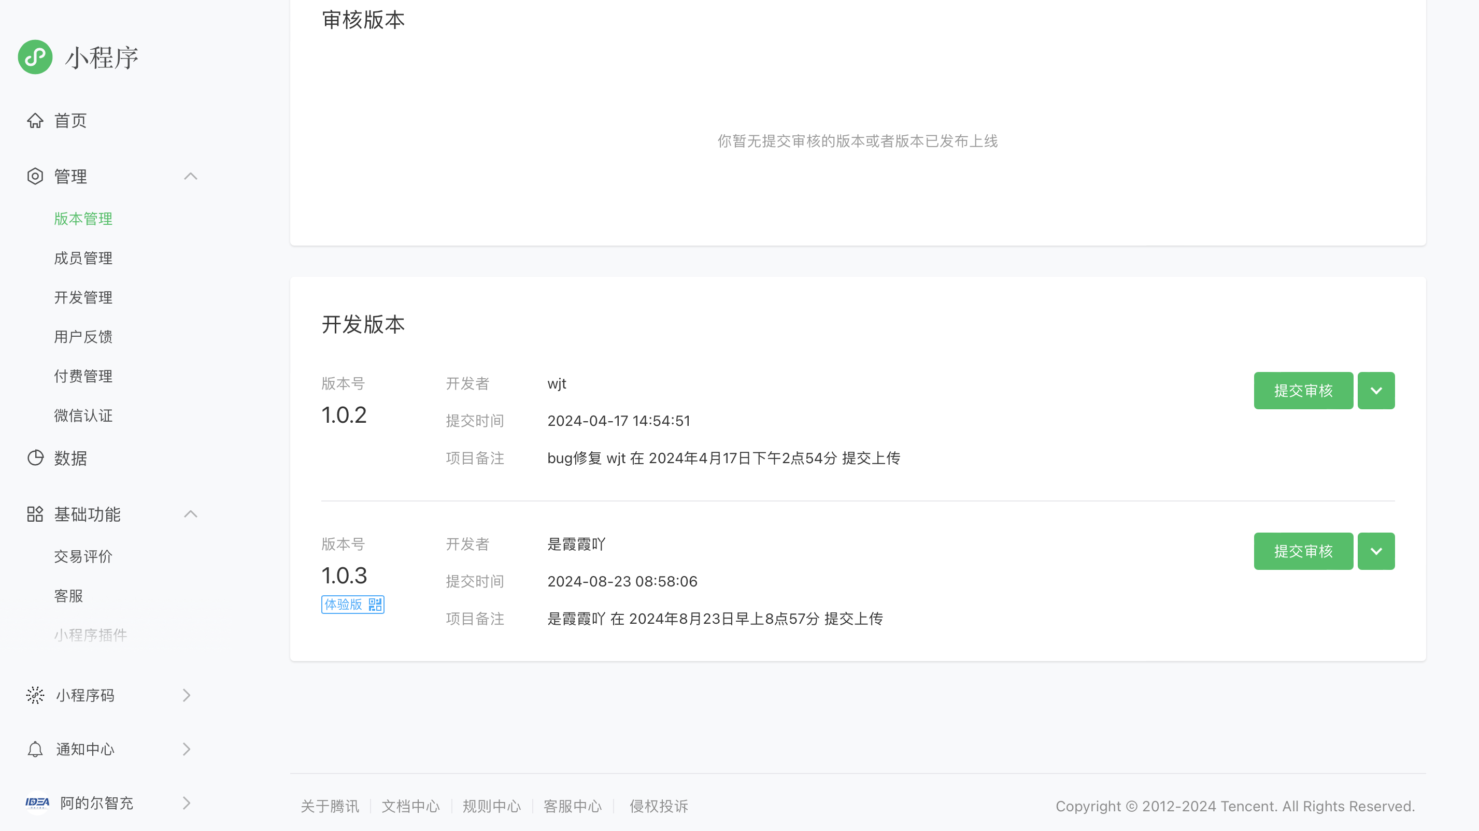Open 用户反馈 page
1479x831 pixels.
click(83, 337)
